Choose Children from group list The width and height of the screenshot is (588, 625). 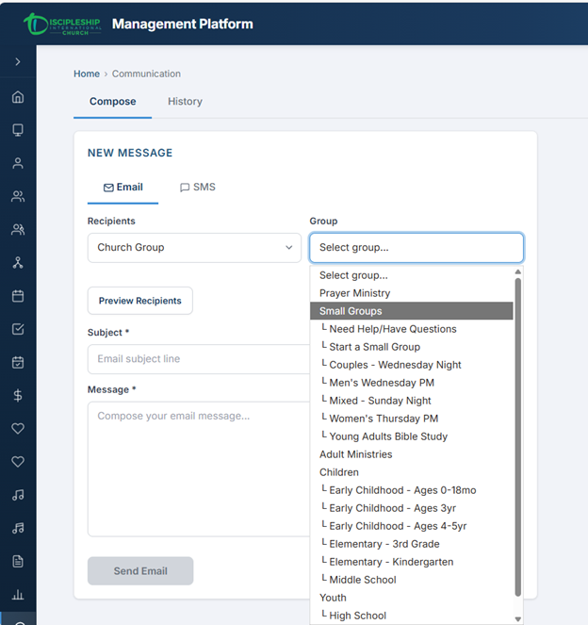[x=412, y=472]
